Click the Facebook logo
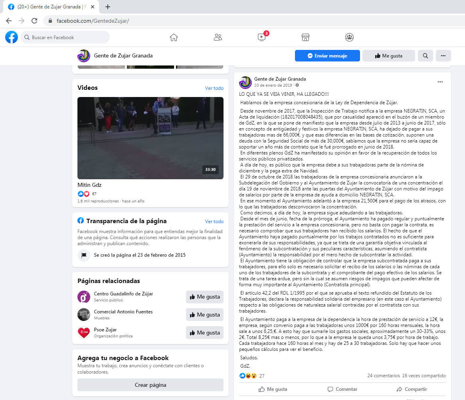The image size is (465, 400). (12, 37)
